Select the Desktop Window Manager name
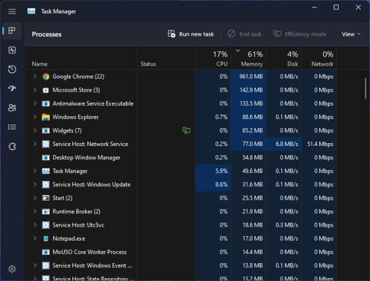 click(86, 158)
